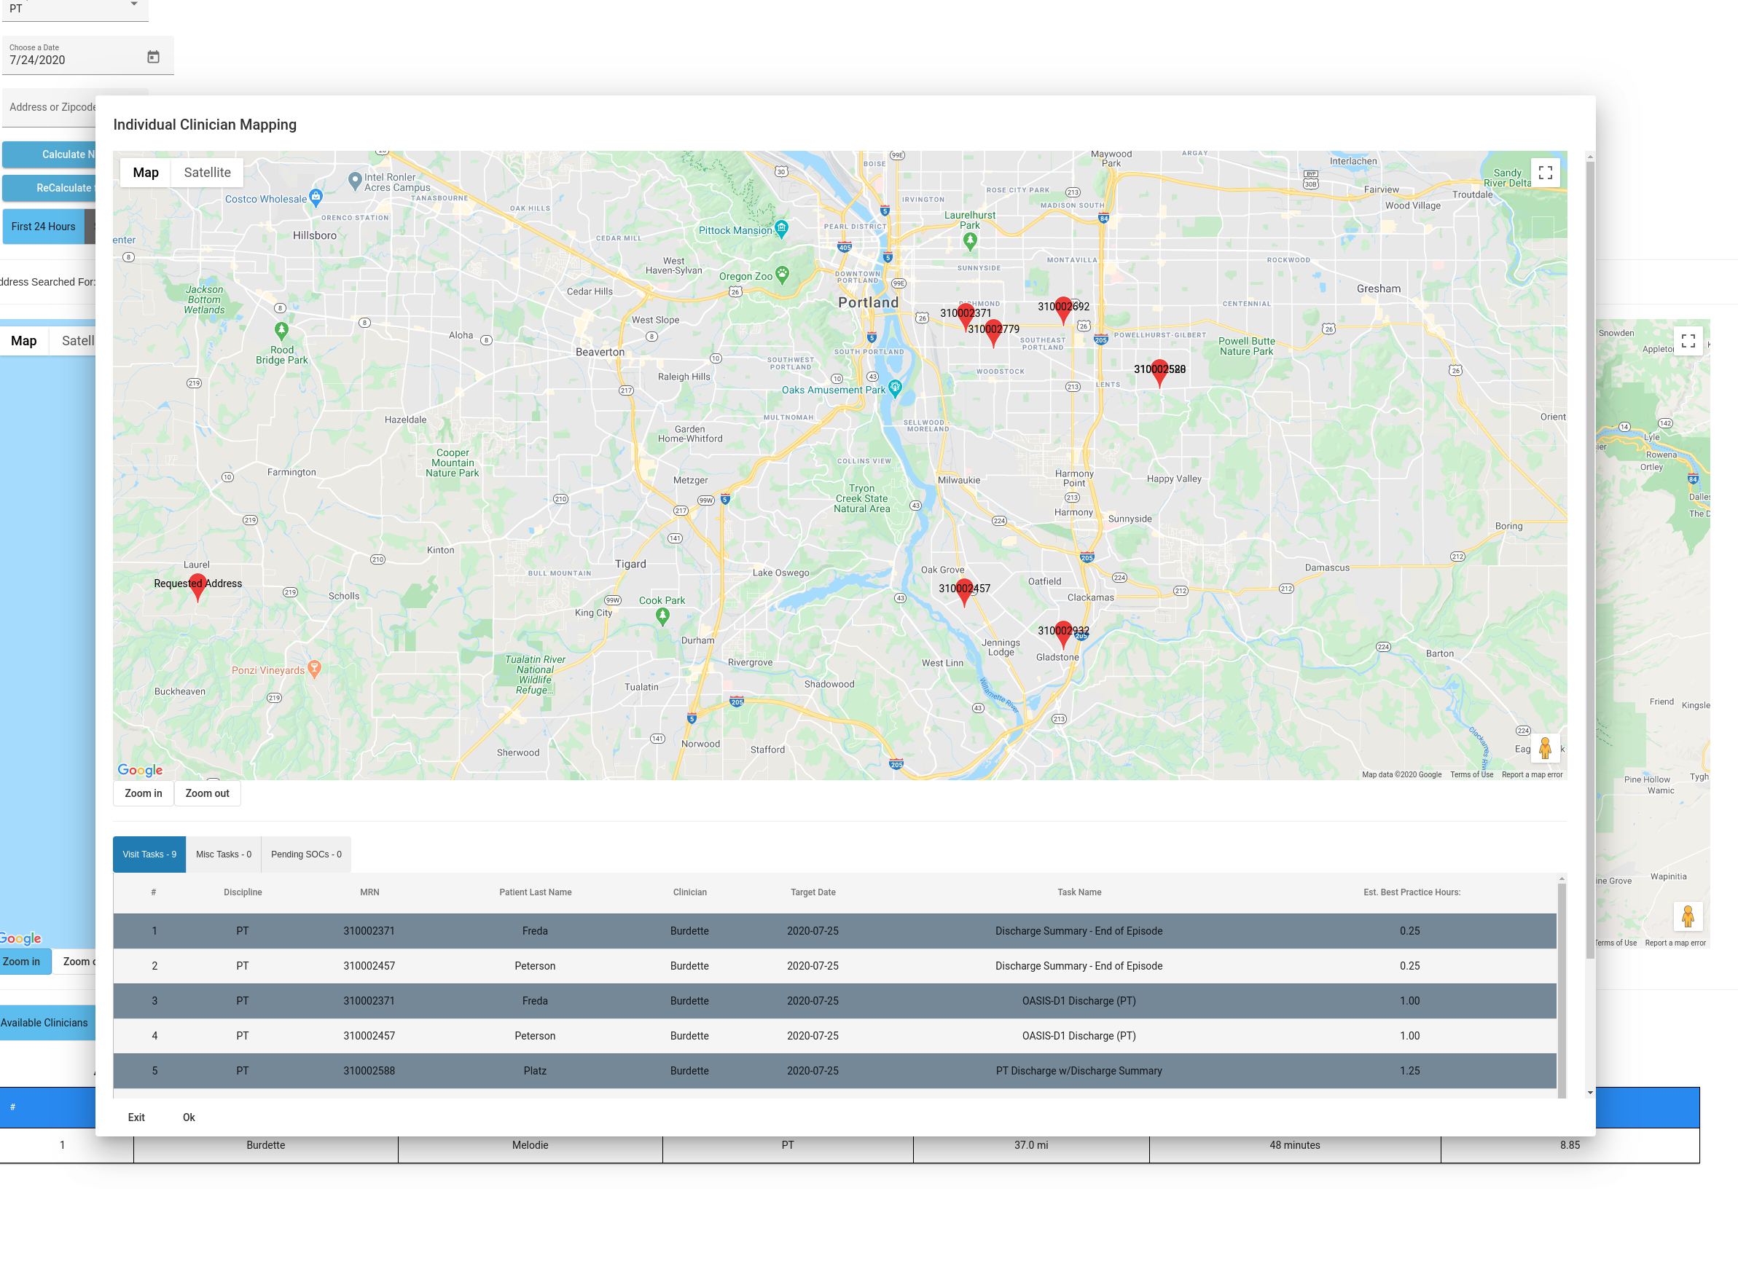This screenshot has height=1277, width=1738.
Task: Click map marker 310002692
Action: point(1063,308)
